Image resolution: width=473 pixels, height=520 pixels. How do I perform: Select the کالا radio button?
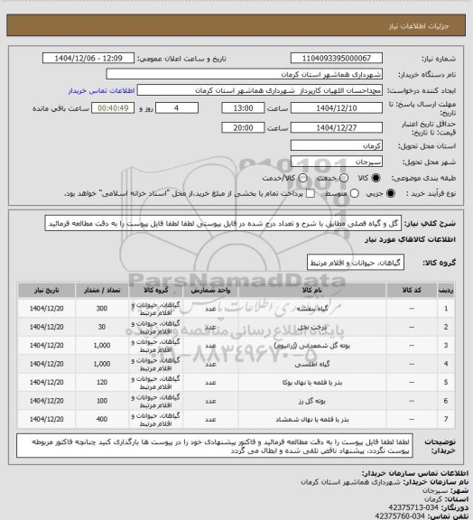[376, 178]
